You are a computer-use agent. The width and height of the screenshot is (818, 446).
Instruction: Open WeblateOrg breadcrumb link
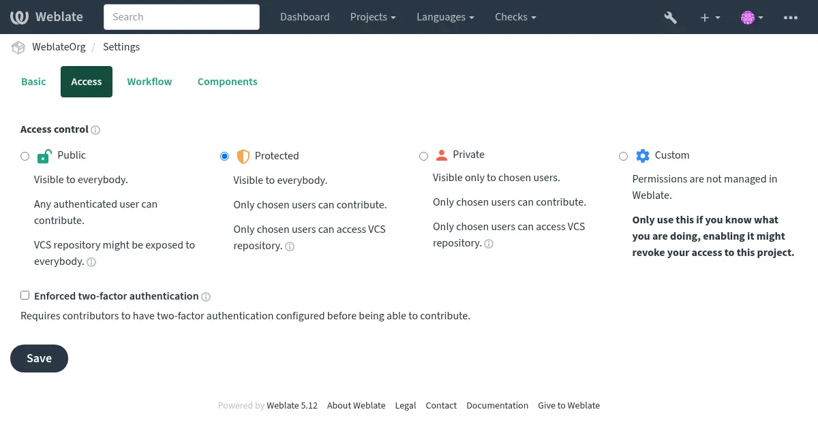[59, 47]
